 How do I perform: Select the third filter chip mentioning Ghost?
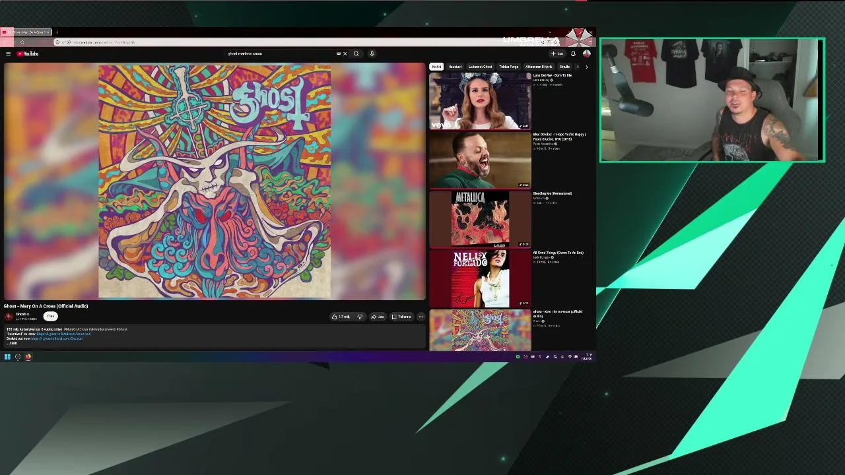pos(480,67)
